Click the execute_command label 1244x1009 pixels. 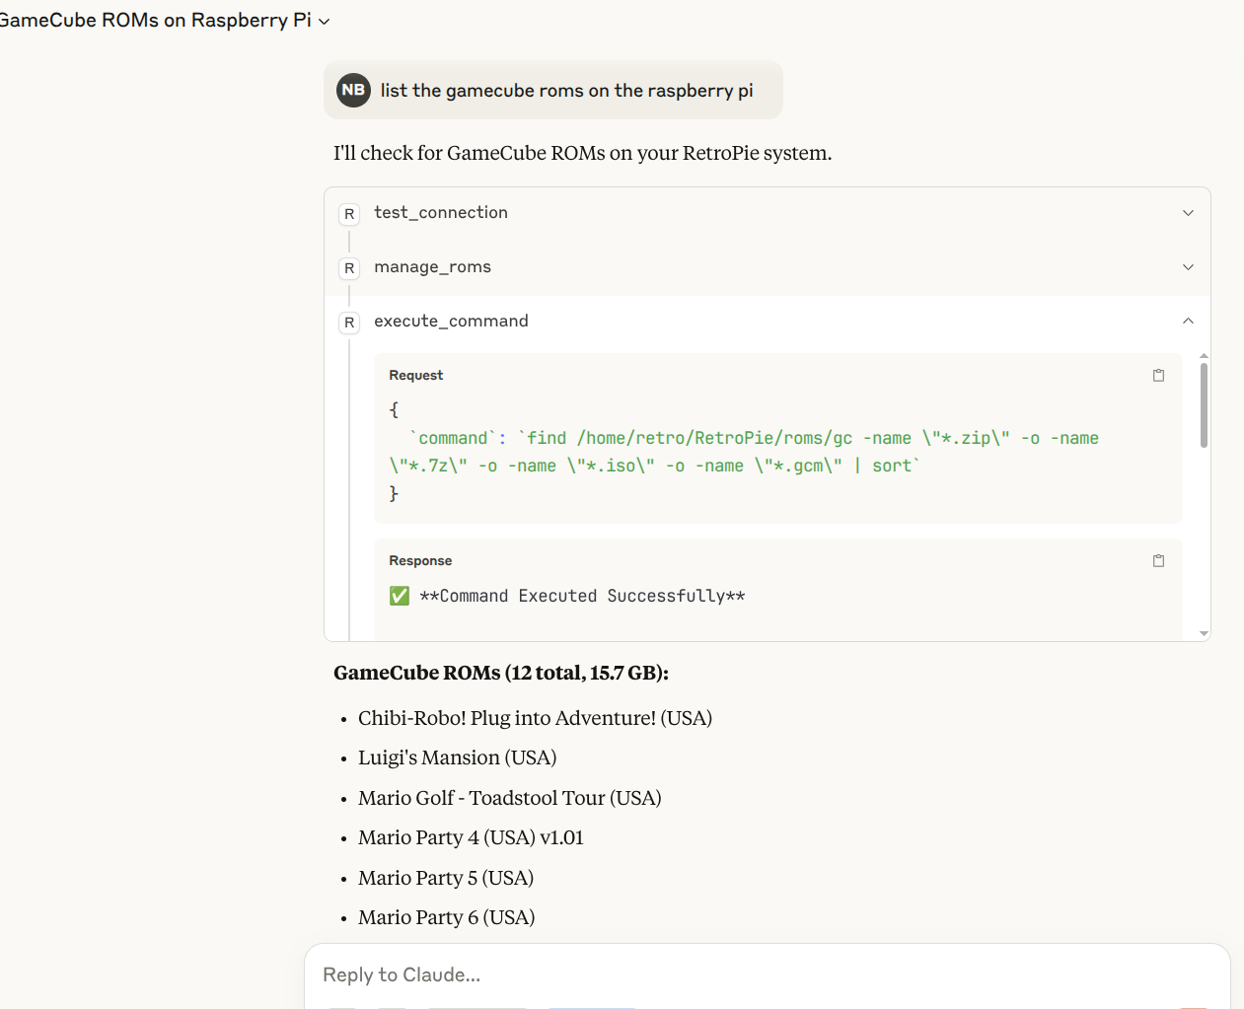[x=451, y=321]
